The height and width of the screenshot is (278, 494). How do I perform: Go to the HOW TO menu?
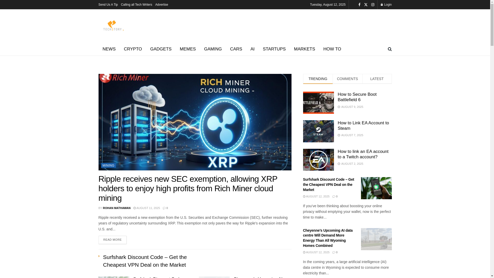click(332, 49)
